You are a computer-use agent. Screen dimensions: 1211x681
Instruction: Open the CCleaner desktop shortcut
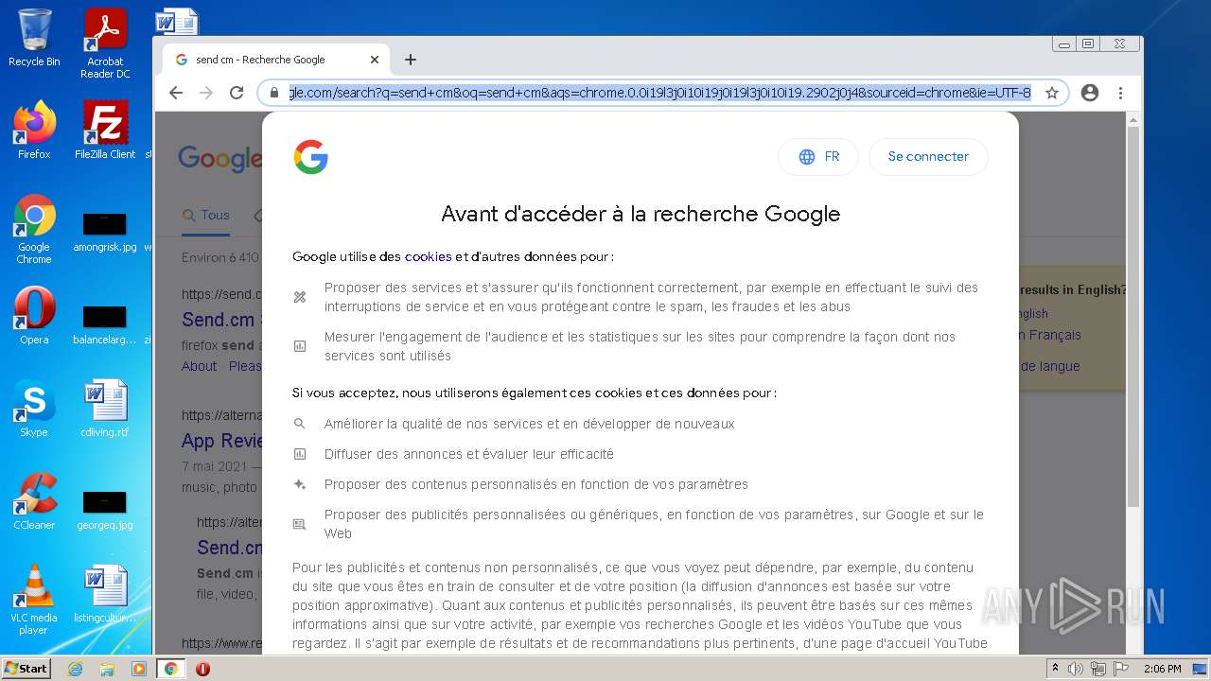34,501
